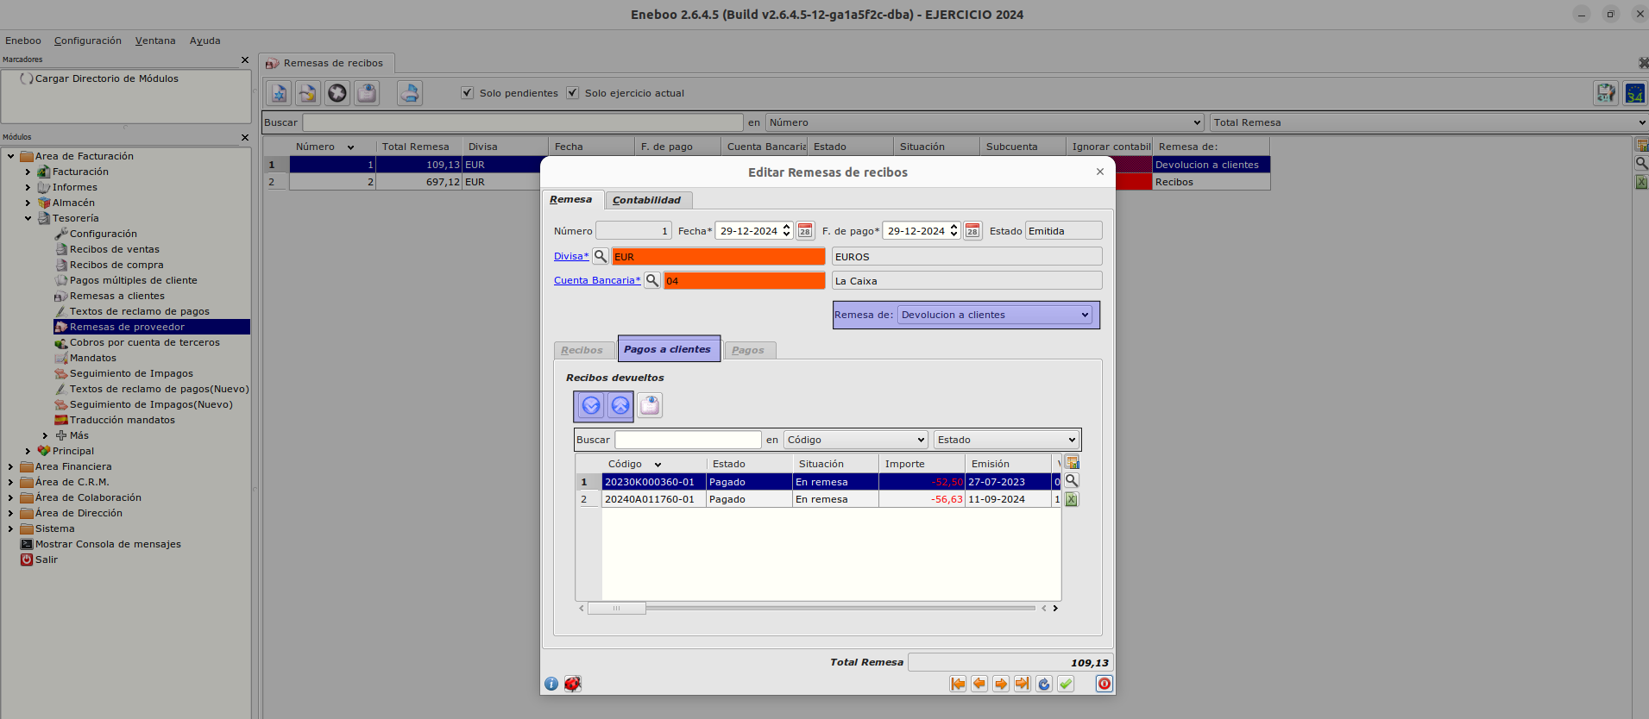Switch to the Pagos tab

[748, 350]
